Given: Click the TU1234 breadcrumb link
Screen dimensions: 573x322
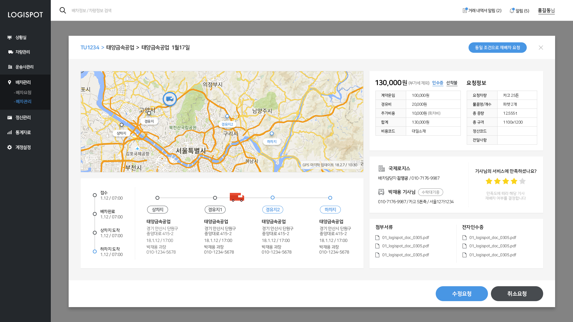Looking at the screenshot, I should coord(90,48).
